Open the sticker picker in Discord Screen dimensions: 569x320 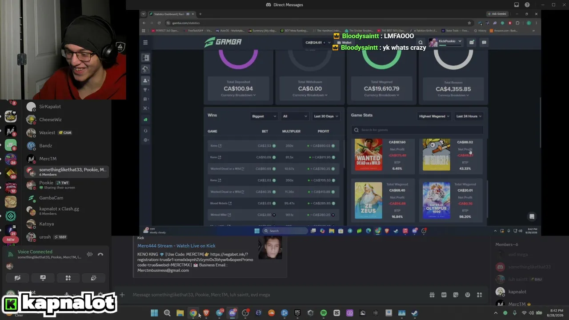tap(456, 295)
